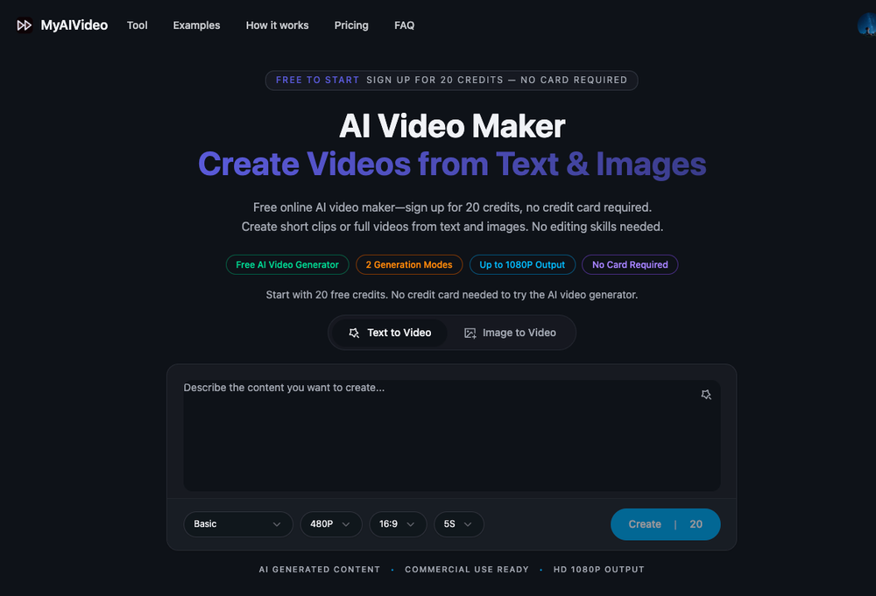Click the Free AI Video Generator badge
Screen dimensions: 876x596
287,264
